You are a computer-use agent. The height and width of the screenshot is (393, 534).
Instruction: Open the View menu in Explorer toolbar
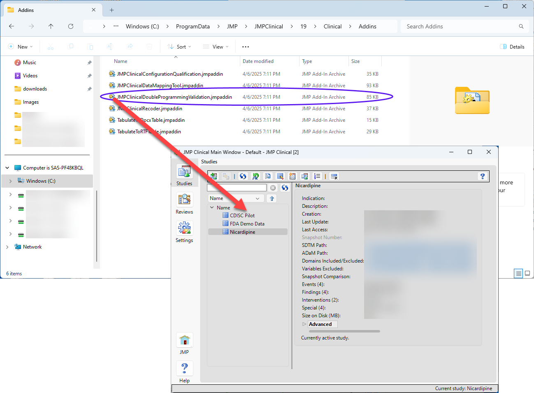(x=216, y=47)
